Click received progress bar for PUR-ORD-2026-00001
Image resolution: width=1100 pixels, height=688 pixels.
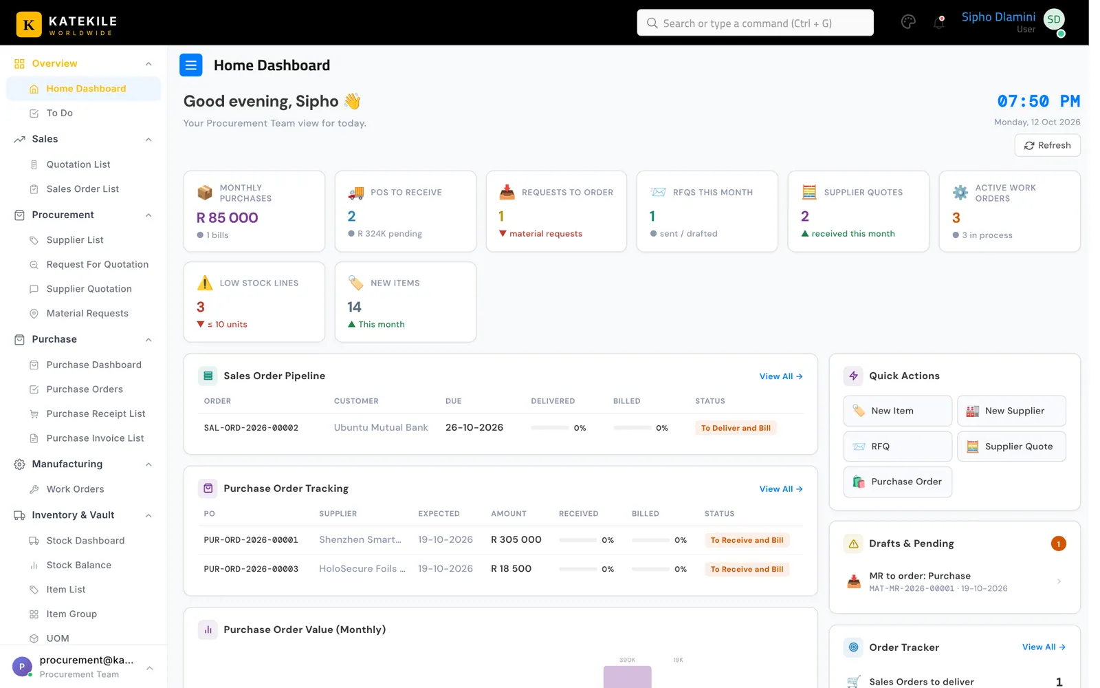(578, 540)
